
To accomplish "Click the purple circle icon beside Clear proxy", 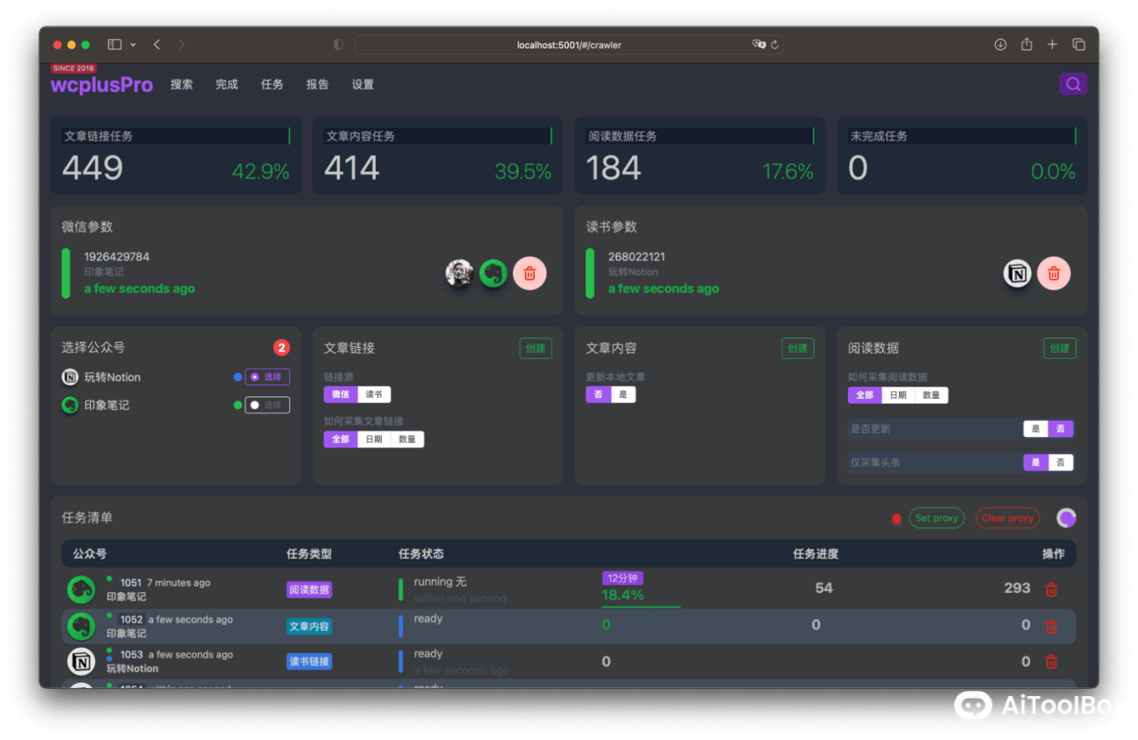I will [x=1066, y=517].
